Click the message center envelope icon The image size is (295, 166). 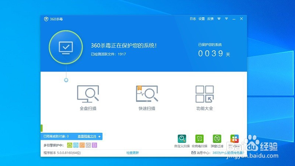tap(193, 153)
